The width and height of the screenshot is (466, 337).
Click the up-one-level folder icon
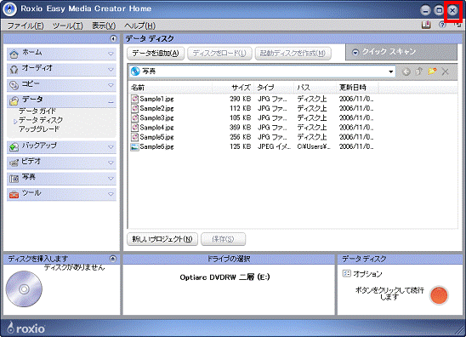coord(419,71)
